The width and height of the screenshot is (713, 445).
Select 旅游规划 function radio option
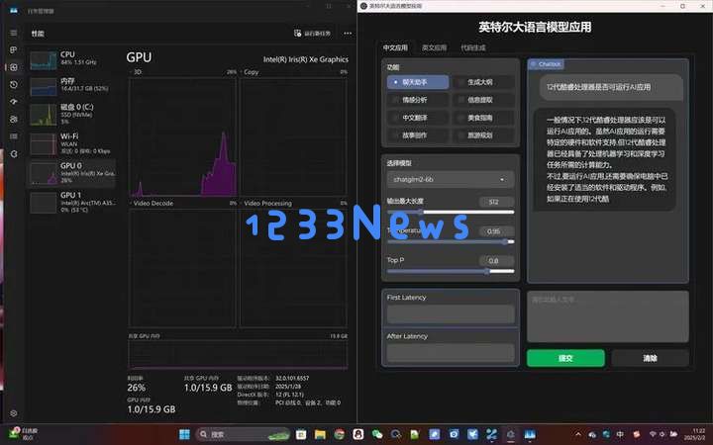(x=484, y=135)
